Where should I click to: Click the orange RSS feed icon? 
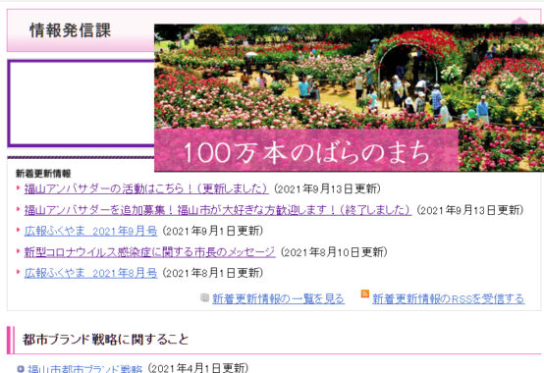coord(365,293)
